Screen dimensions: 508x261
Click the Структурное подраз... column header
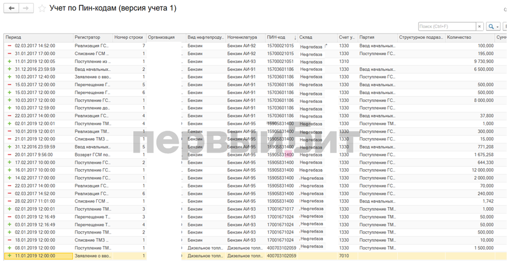tap(421, 38)
